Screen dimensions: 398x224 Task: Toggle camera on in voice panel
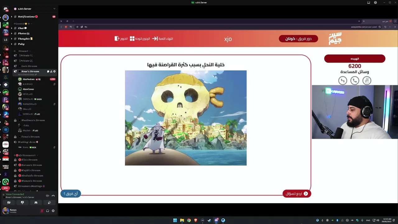pos(9,203)
